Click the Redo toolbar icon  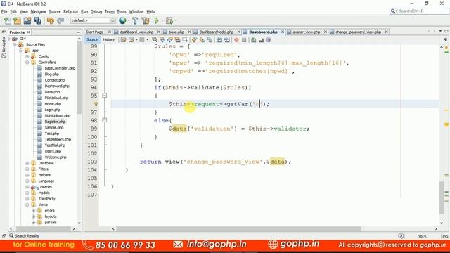[x=60, y=20]
